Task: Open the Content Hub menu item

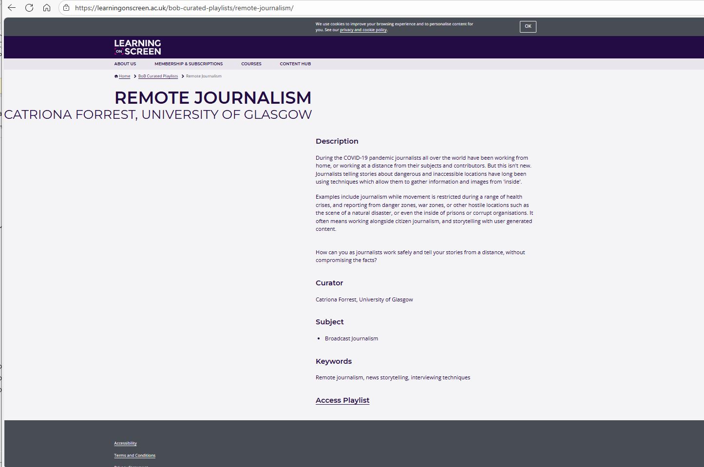Action: tap(295, 64)
